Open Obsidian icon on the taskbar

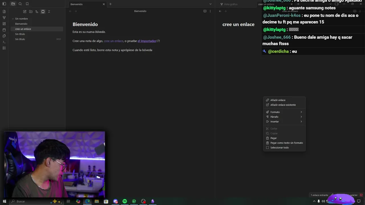(153, 201)
